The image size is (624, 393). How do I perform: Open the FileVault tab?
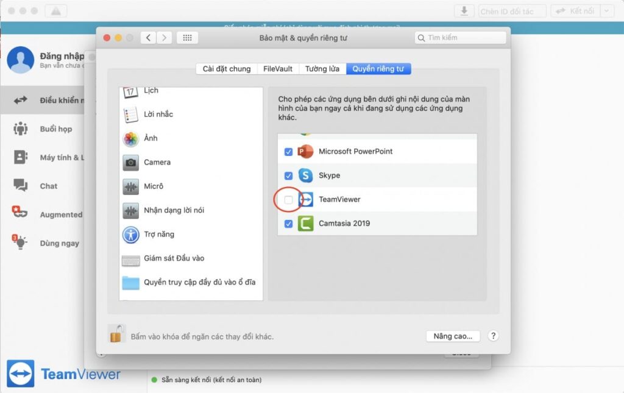click(278, 69)
